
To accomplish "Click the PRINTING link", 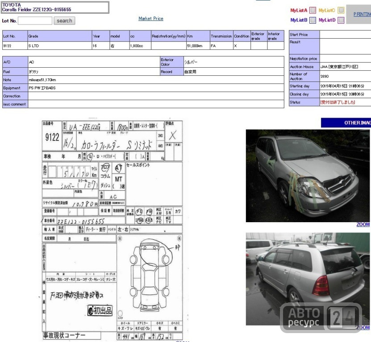I will (362, 14).
